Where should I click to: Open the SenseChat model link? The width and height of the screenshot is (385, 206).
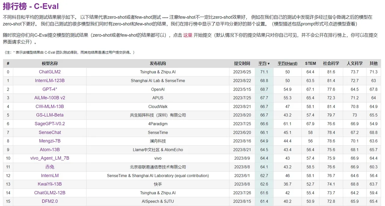tap(50, 132)
